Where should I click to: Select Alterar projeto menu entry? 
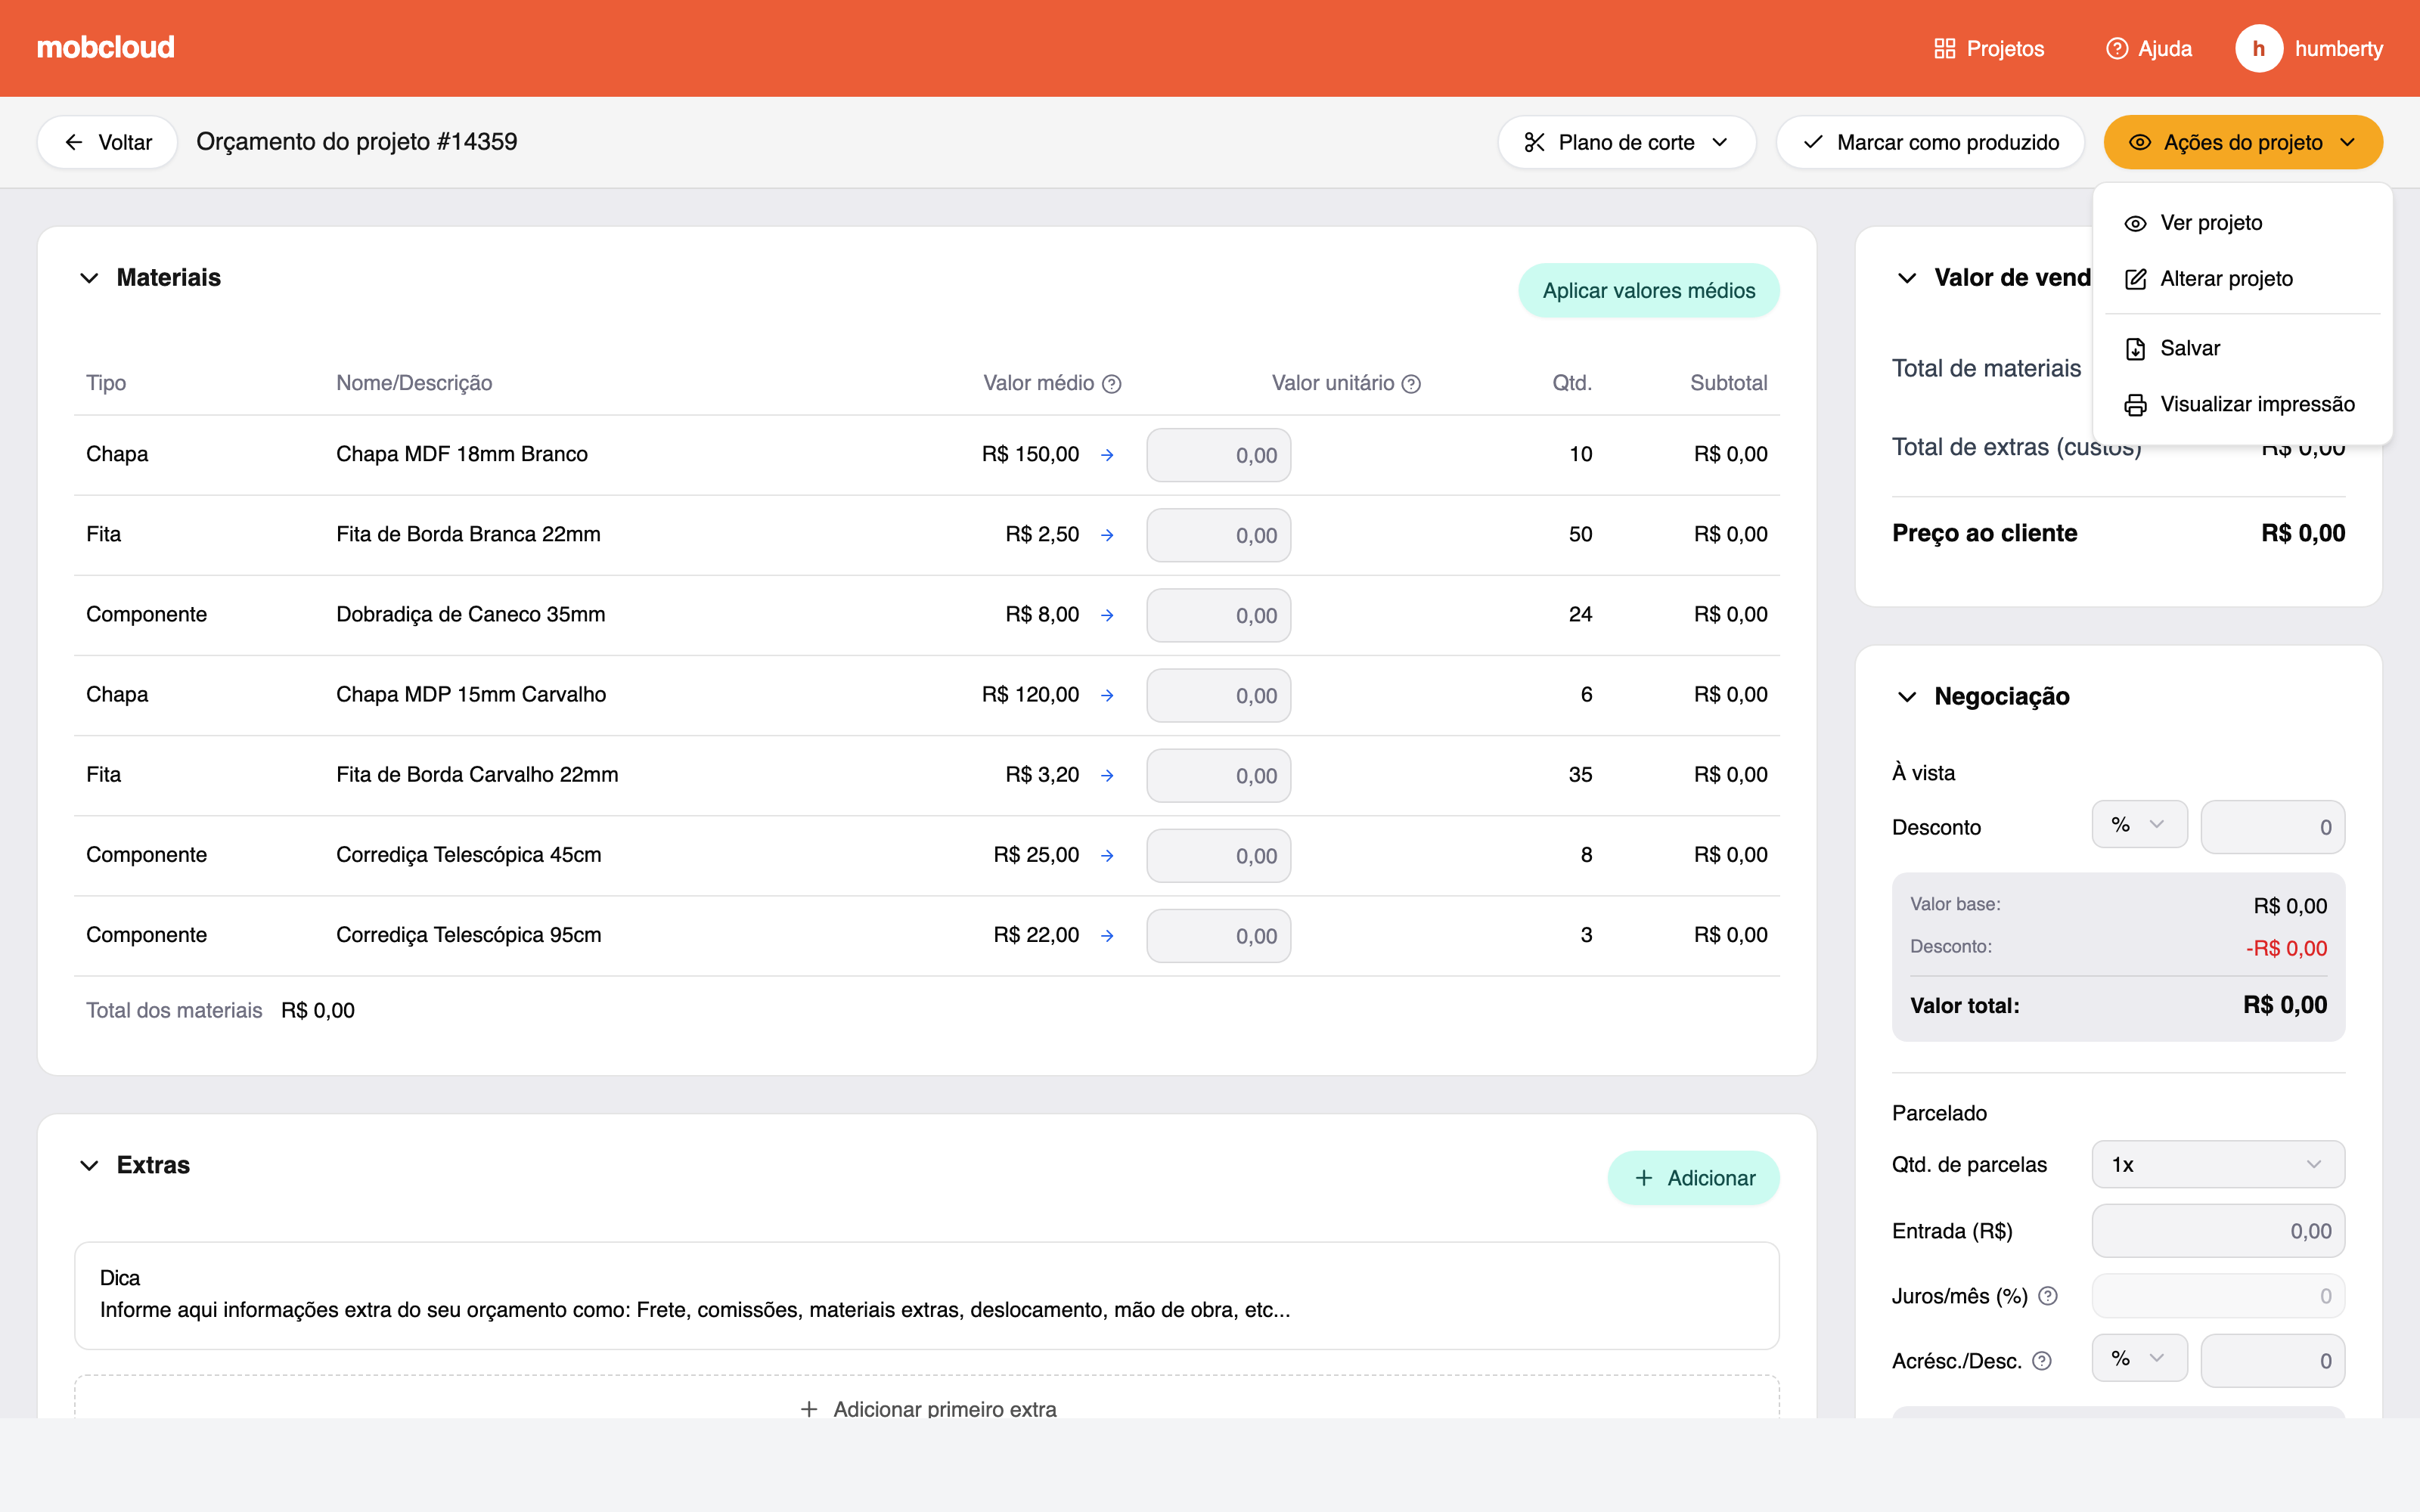pos(2242,279)
